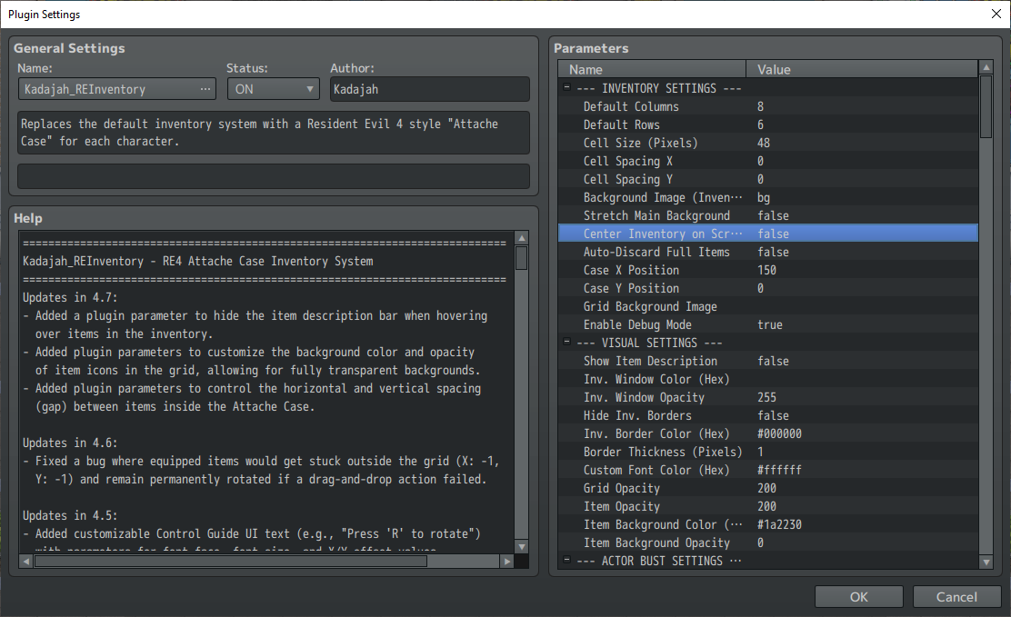
Task: Select Case Y Position parameter
Action: point(768,288)
